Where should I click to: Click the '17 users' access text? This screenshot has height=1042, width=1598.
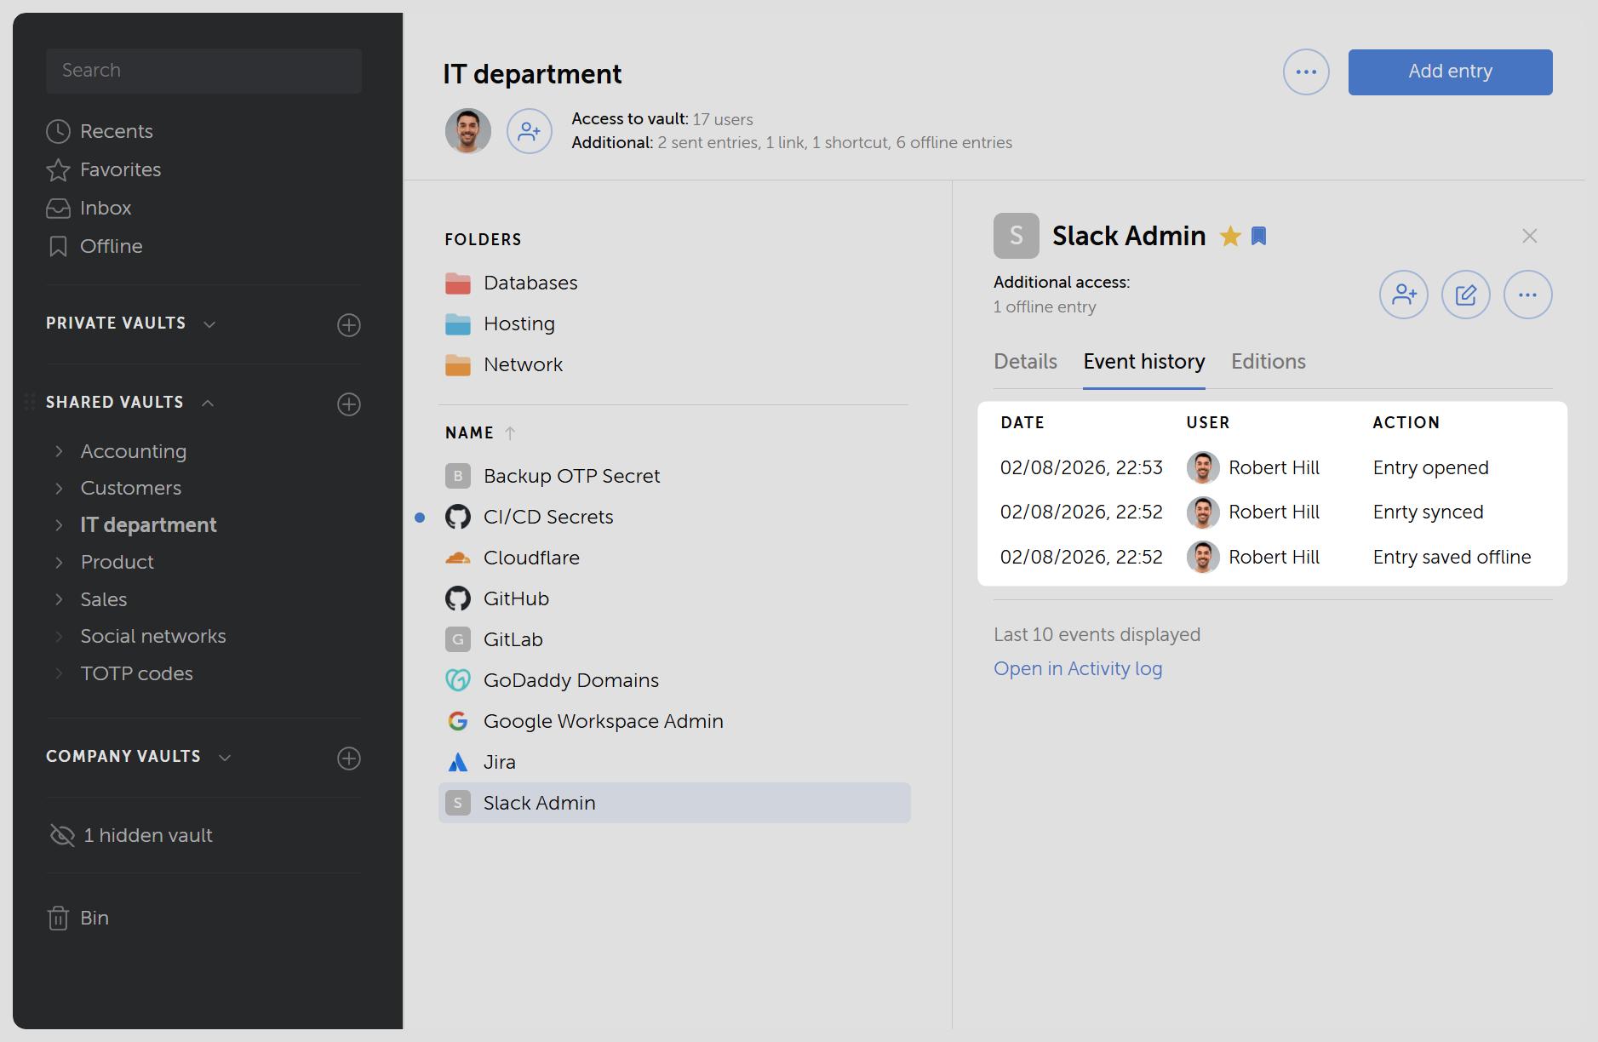[x=723, y=119]
